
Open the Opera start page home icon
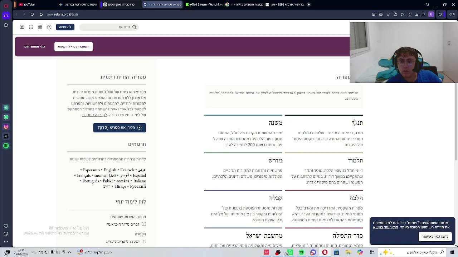(6, 15)
